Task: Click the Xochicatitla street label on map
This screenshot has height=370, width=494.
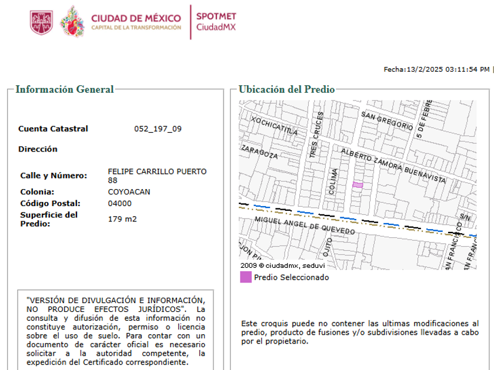Action: [x=274, y=125]
